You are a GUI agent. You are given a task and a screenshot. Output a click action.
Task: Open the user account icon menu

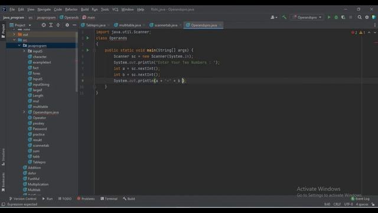273,17
